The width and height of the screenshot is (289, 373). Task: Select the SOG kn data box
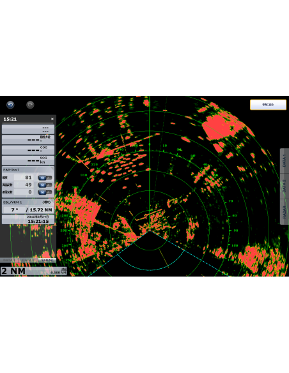click(x=28, y=160)
